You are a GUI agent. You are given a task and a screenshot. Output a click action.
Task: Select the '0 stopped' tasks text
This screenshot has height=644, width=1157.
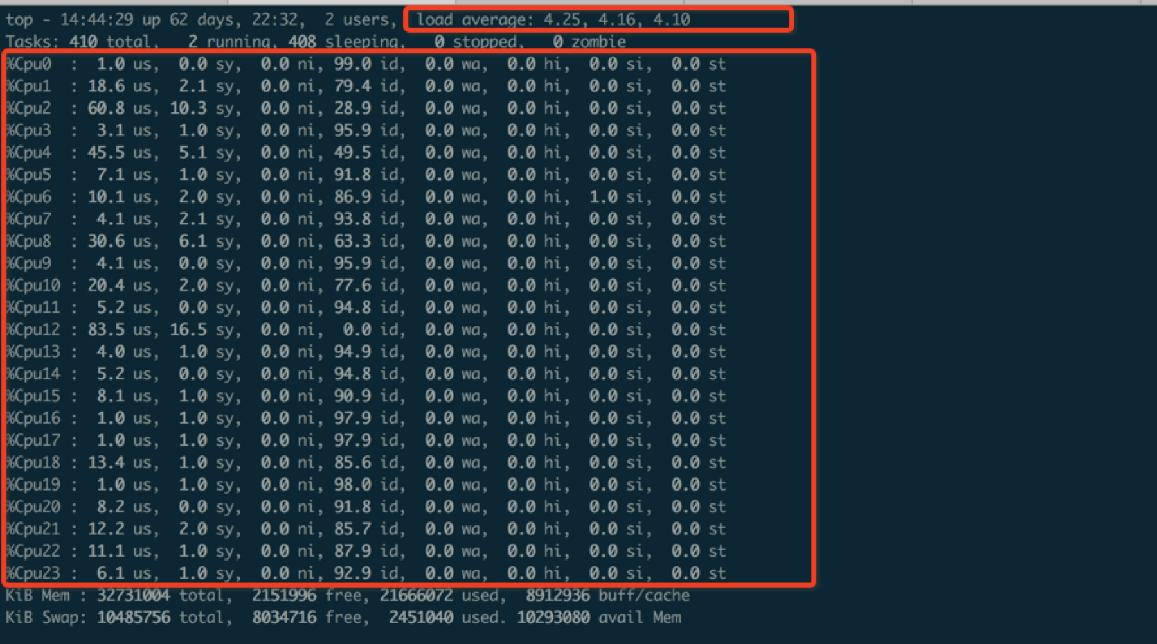[476, 42]
